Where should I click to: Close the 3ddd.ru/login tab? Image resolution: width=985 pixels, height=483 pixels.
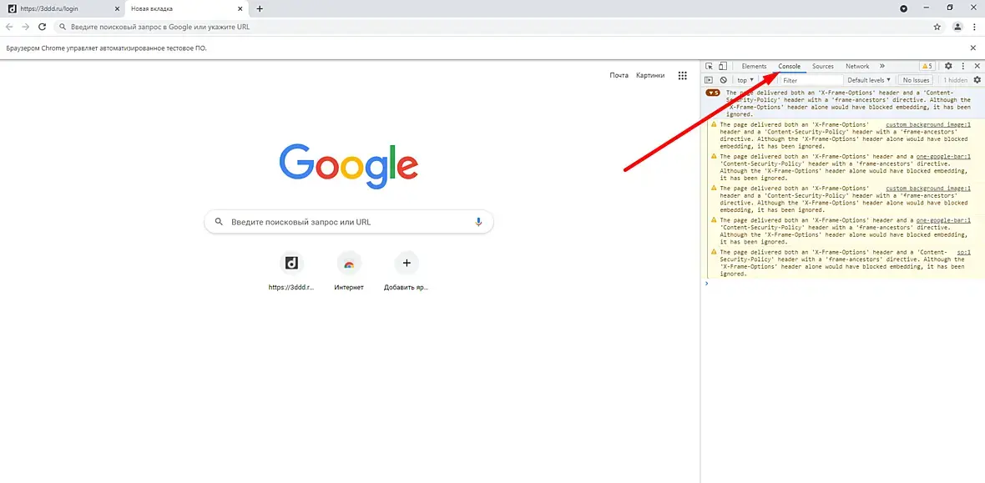[x=116, y=9]
